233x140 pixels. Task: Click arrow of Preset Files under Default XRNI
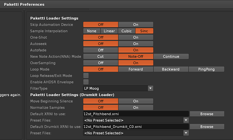tap(186, 120)
